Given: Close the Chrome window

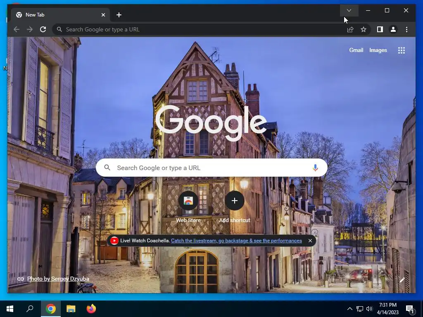Looking at the screenshot, I should click(406, 10).
